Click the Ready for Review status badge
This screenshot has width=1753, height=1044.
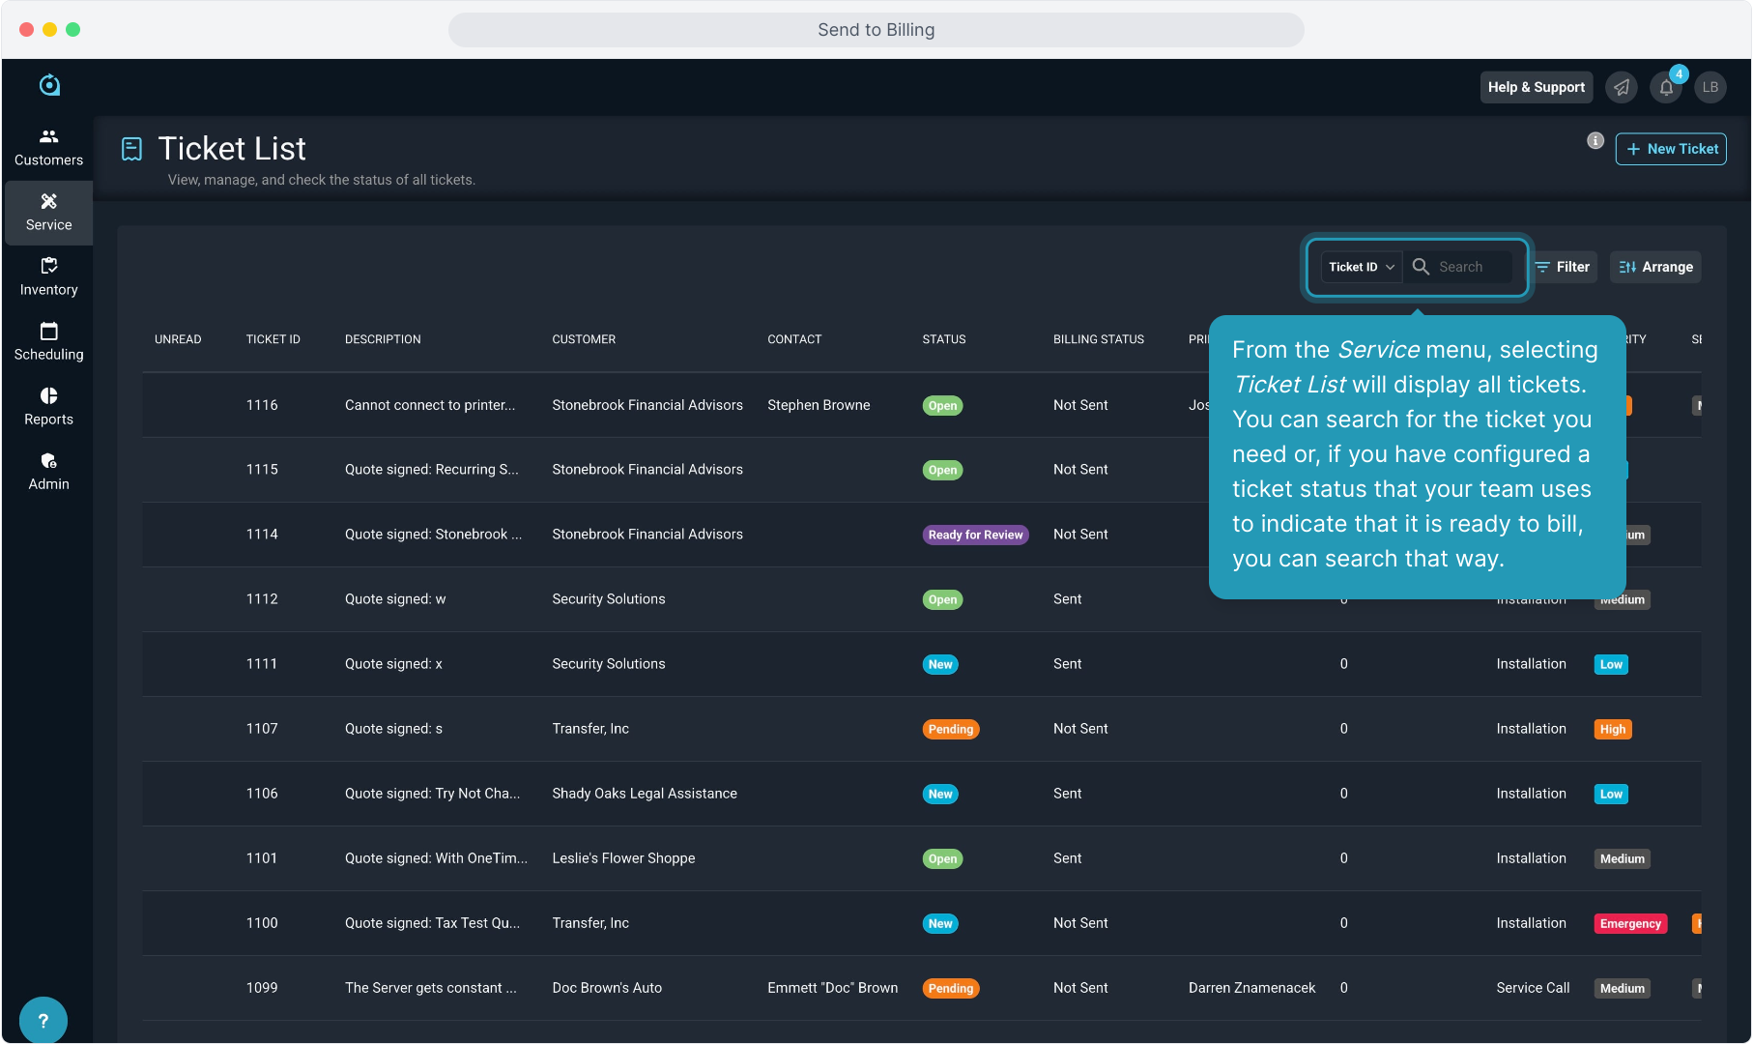974,535
